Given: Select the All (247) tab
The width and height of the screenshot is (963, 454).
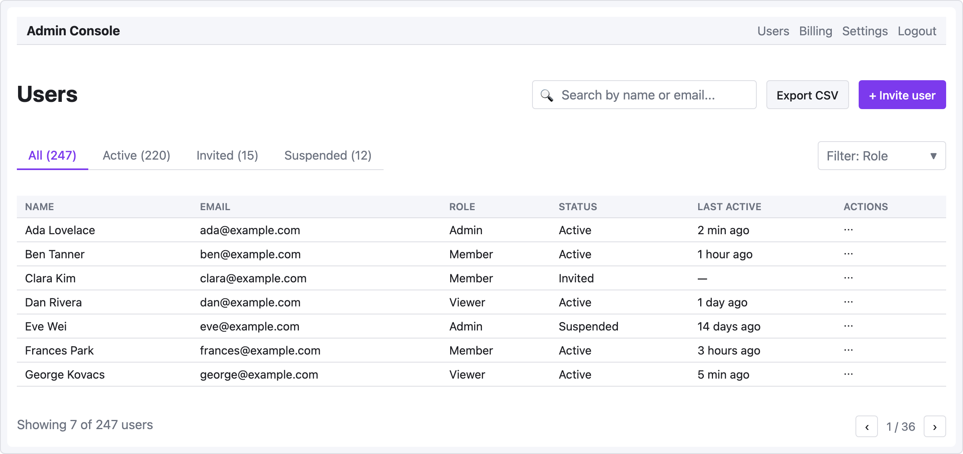Looking at the screenshot, I should (x=52, y=156).
